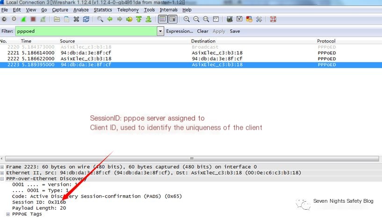
Task: Expand the PPPoE Tags node
Action: [8, 214]
